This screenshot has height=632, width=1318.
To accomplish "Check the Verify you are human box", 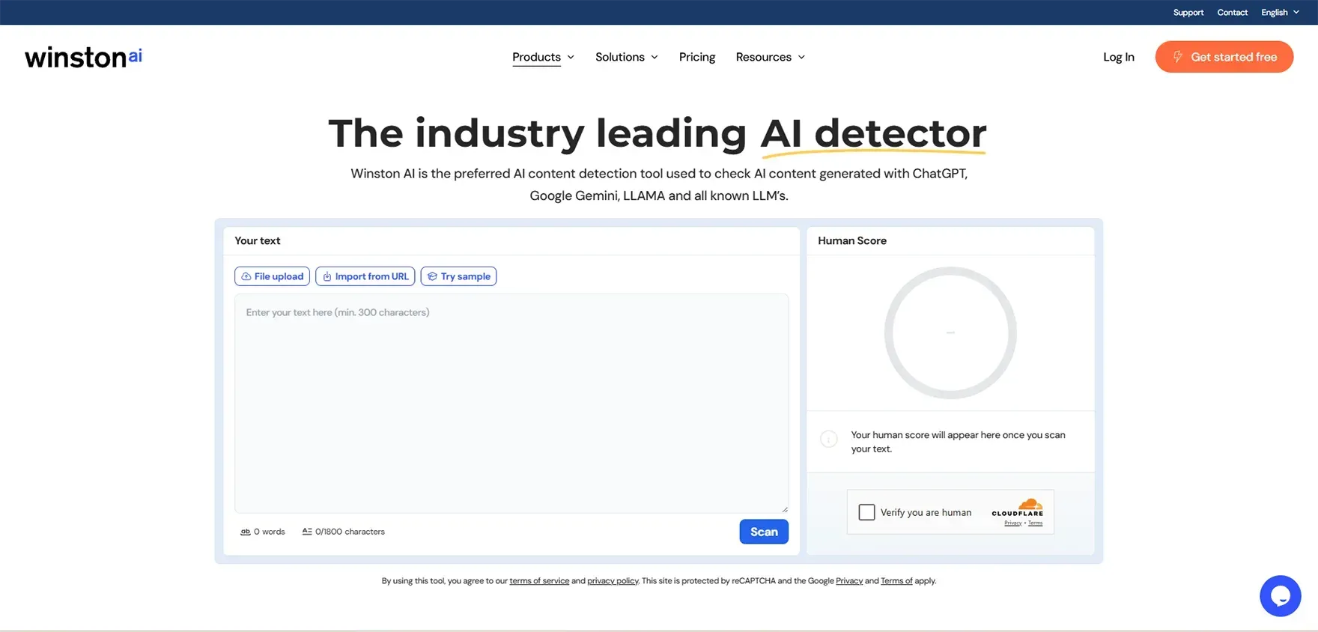I will coord(866,512).
